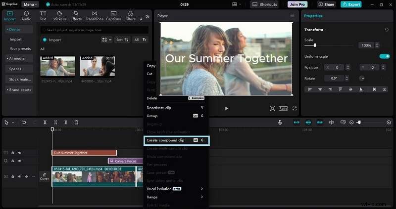Open the All filter dropdown

pyautogui.click(x=140, y=40)
